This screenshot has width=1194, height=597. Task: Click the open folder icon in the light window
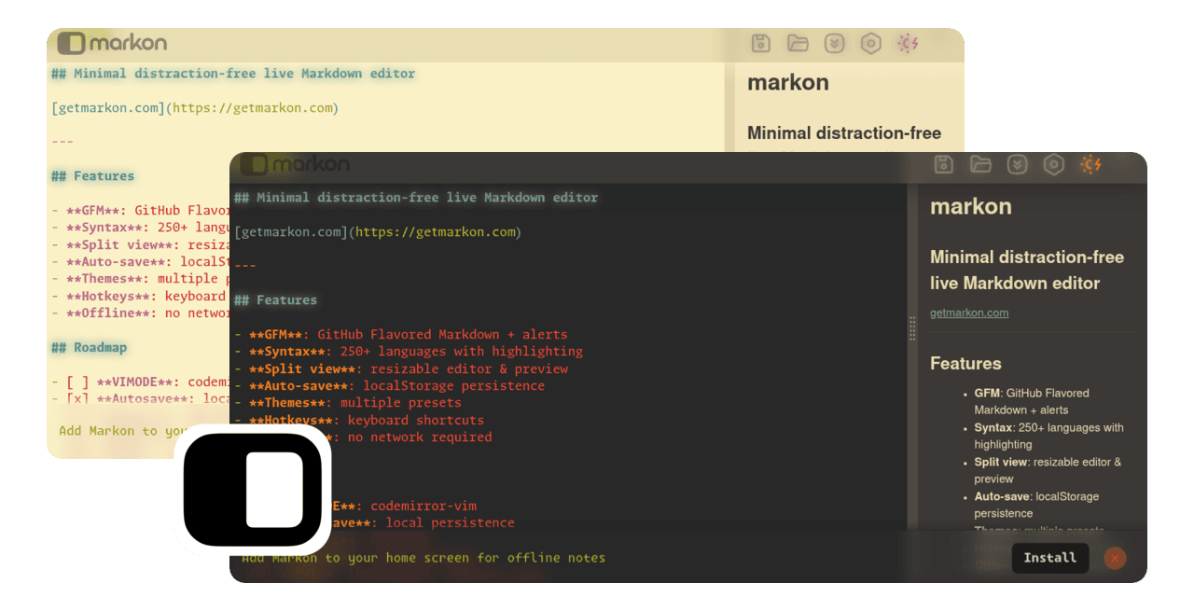[798, 43]
